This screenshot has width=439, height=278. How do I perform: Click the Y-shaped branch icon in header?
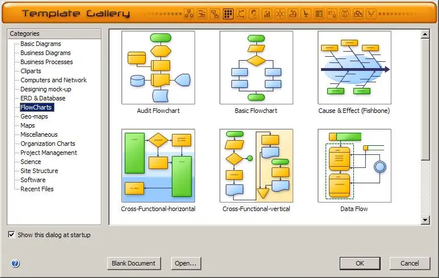click(x=371, y=14)
